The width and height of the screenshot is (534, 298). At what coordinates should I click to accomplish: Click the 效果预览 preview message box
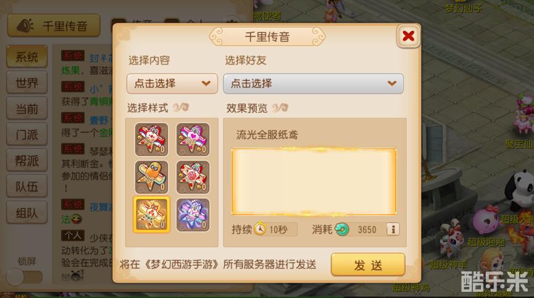click(x=314, y=182)
